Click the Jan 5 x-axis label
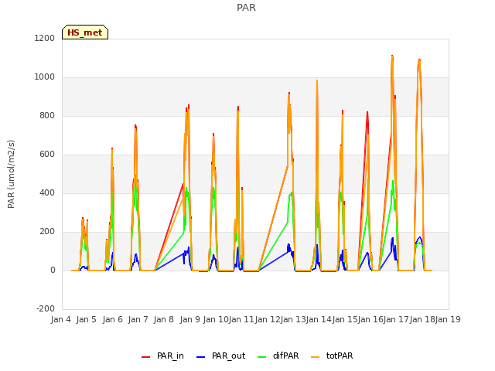495x371 pixels. coord(87,319)
